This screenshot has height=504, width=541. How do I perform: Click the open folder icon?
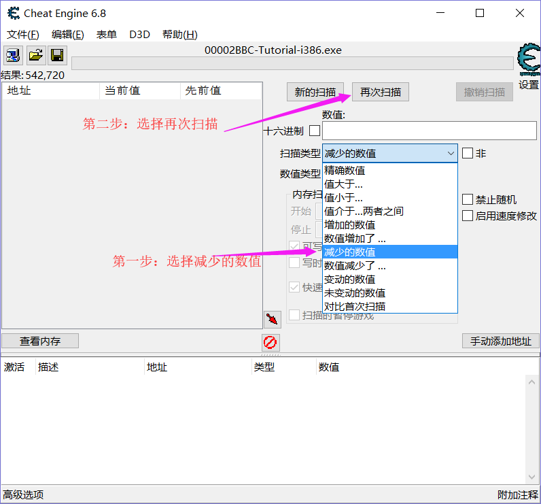click(36, 55)
